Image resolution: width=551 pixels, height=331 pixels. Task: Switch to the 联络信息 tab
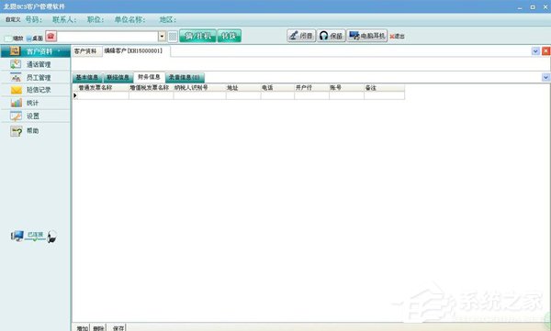point(118,77)
